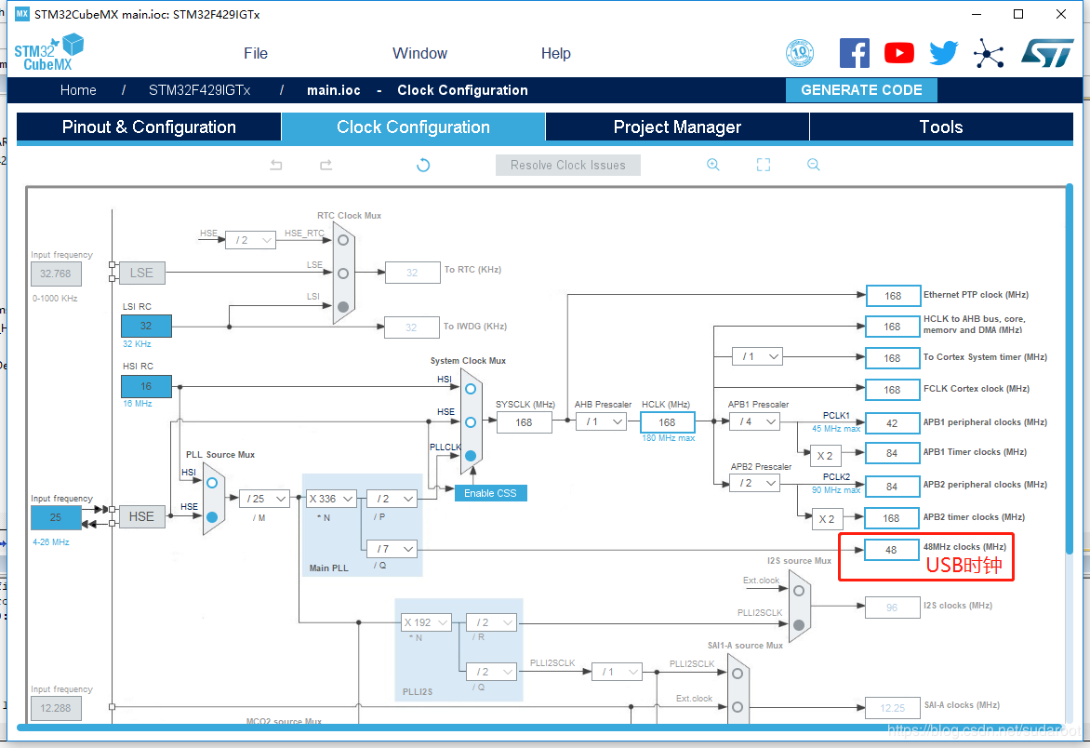Image resolution: width=1090 pixels, height=748 pixels.
Task: Click the fit-to-screen icon
Action: [x=764, y=165]
